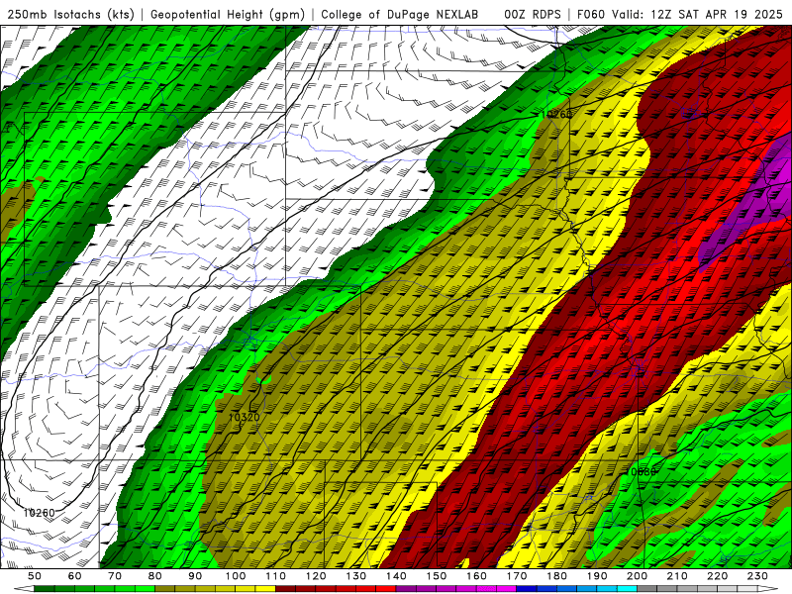Click the 50 value on the color scale
The height and width of the screenshot is (594, 792).
(x=35, y=576)
